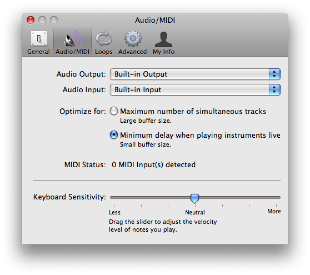Image resolution: width=310 pixels, height=275 pixels.
Task: Select Maximum number of simultaneous tracks
Action: tap(114, 111)
